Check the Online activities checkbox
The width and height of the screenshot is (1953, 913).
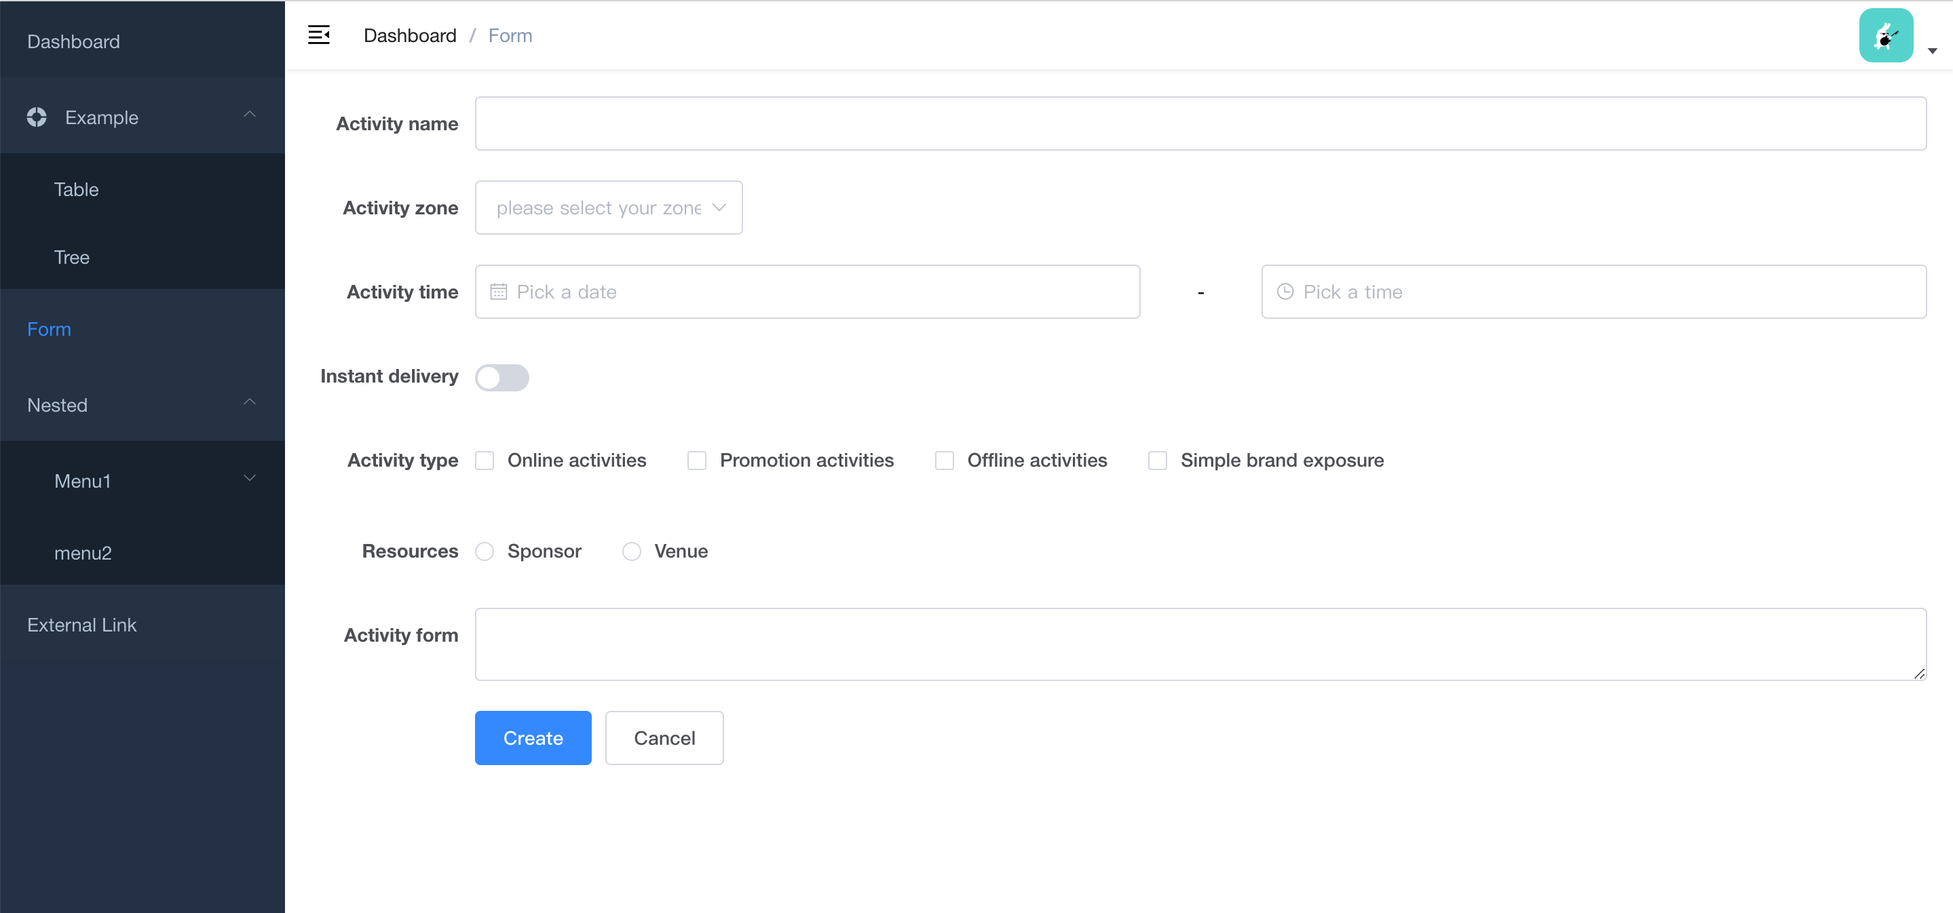pyautogui.click(x=485, y=460)
